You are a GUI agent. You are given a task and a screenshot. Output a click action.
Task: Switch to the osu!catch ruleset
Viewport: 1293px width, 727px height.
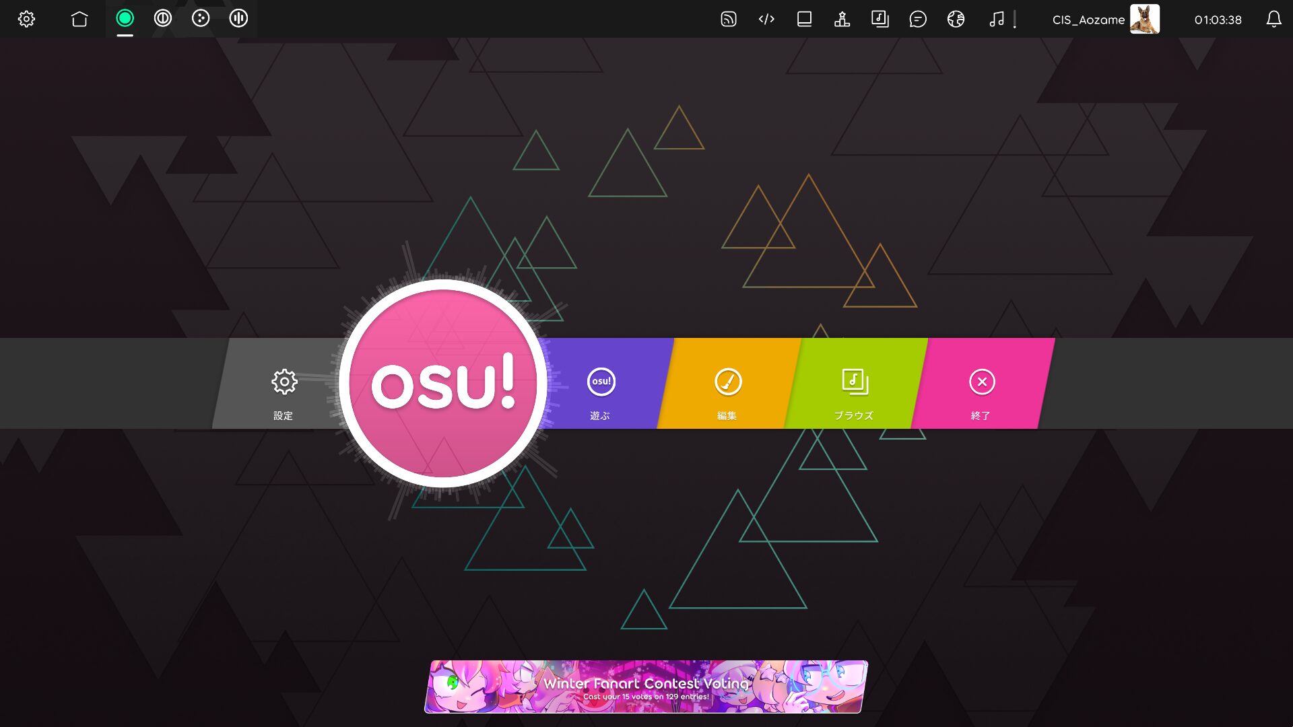201,19
